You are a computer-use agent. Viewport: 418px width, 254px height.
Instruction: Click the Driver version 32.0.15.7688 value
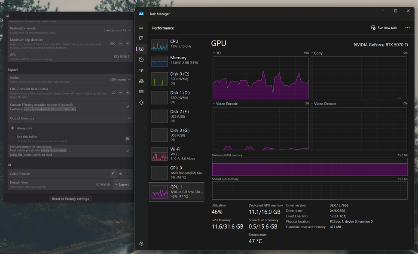(x=339, y=205)
